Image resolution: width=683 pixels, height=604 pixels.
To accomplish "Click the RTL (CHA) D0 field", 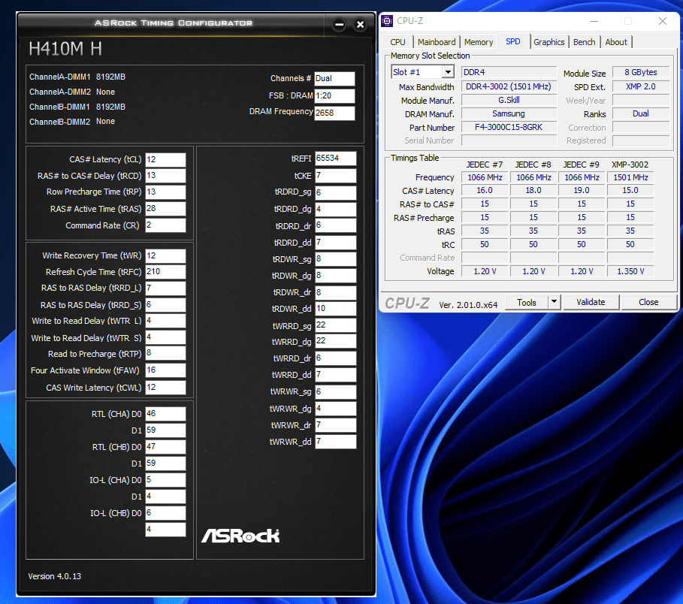I will pyautogui.click(x=165, y=414).
